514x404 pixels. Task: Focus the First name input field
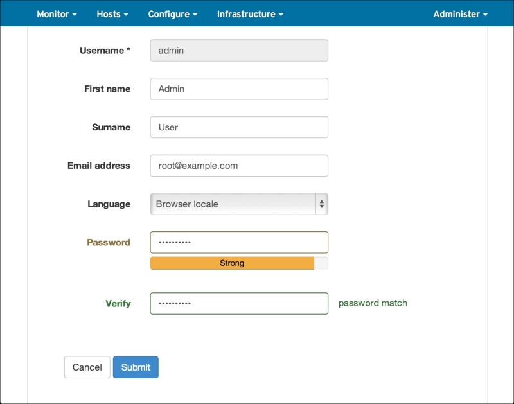pyautogui.click(x=239, y=89)
